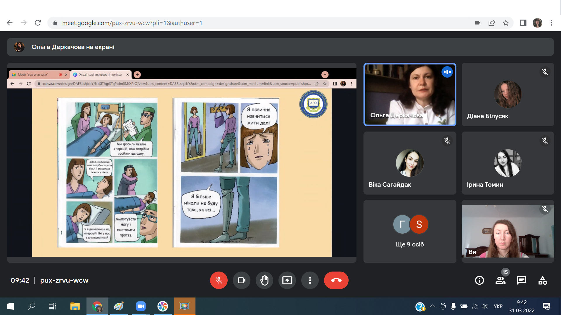Show participants list with 15 badge
Image resolution: width=561 pixels, height=315 pixels.
[x=500, y=280]
